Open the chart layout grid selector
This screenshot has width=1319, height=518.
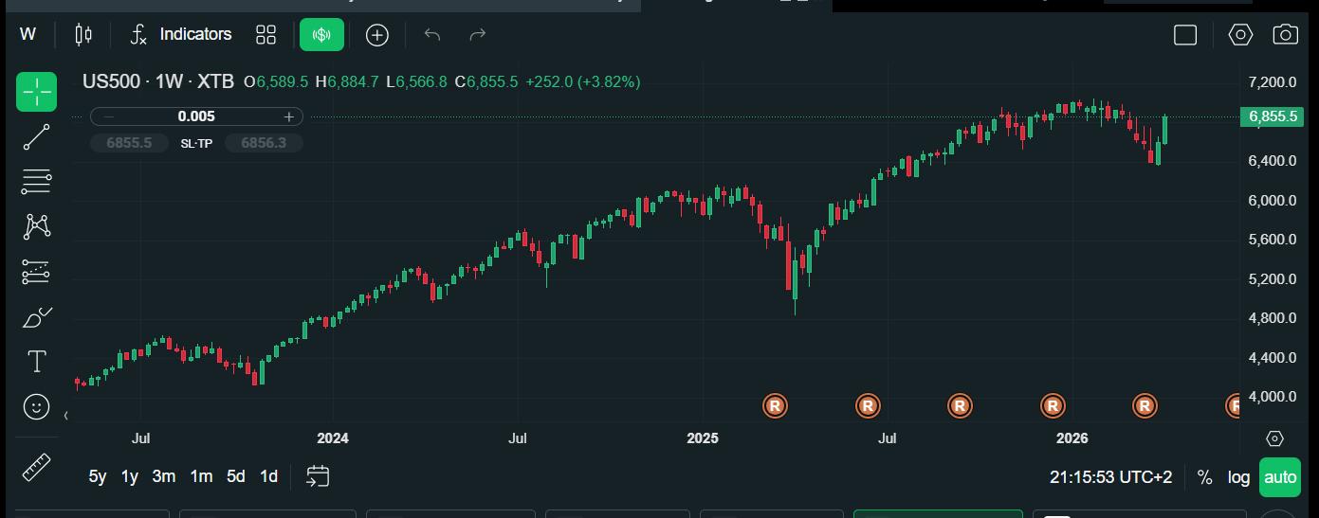pos(266,35)
